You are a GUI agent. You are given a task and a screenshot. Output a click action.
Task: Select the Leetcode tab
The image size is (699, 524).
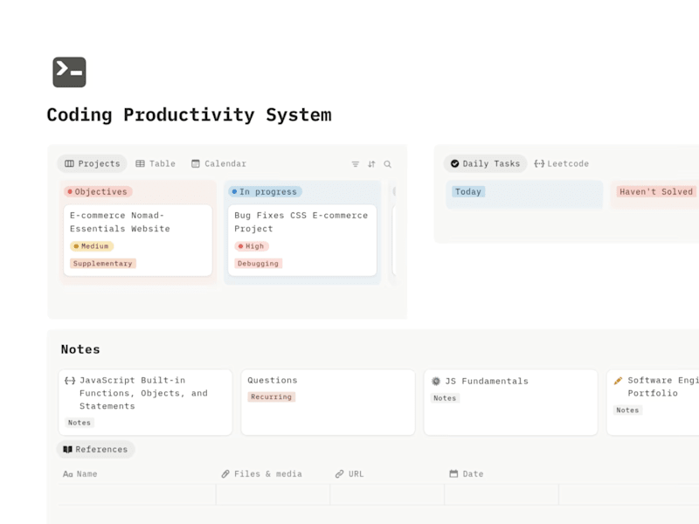pyautogui.click(x=561, y=163)
